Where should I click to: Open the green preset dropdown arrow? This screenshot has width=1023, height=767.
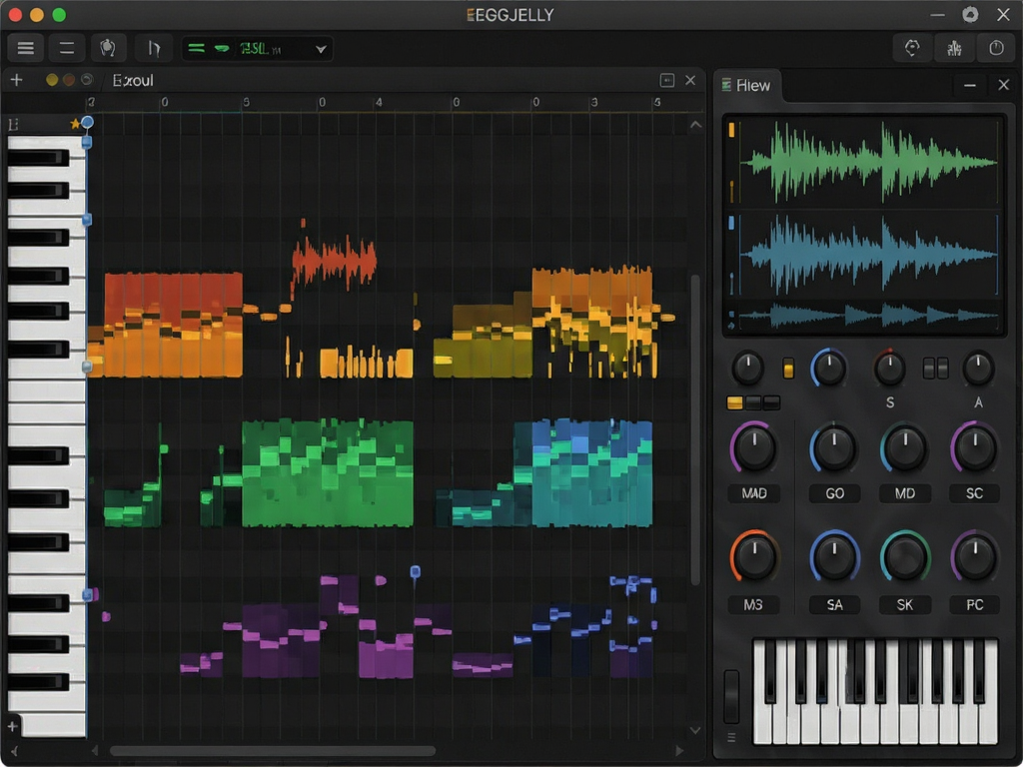(321, 49)
